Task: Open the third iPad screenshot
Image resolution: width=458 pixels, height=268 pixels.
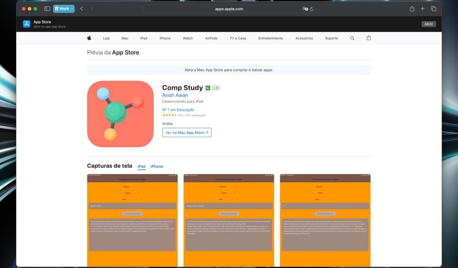Action: coord(325,220)
